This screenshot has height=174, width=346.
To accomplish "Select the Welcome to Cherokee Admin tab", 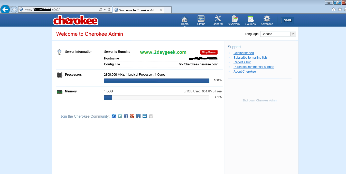I will click(x=138, y=10).
